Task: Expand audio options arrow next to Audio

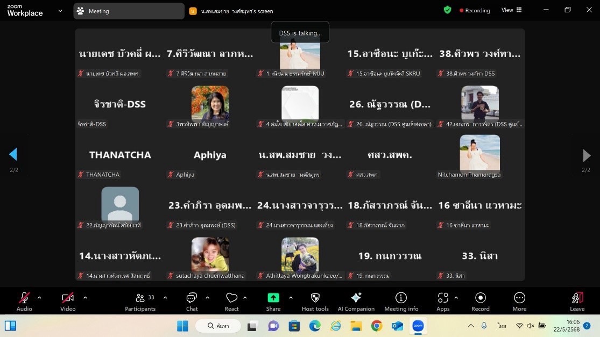Action: coord(39,297)
